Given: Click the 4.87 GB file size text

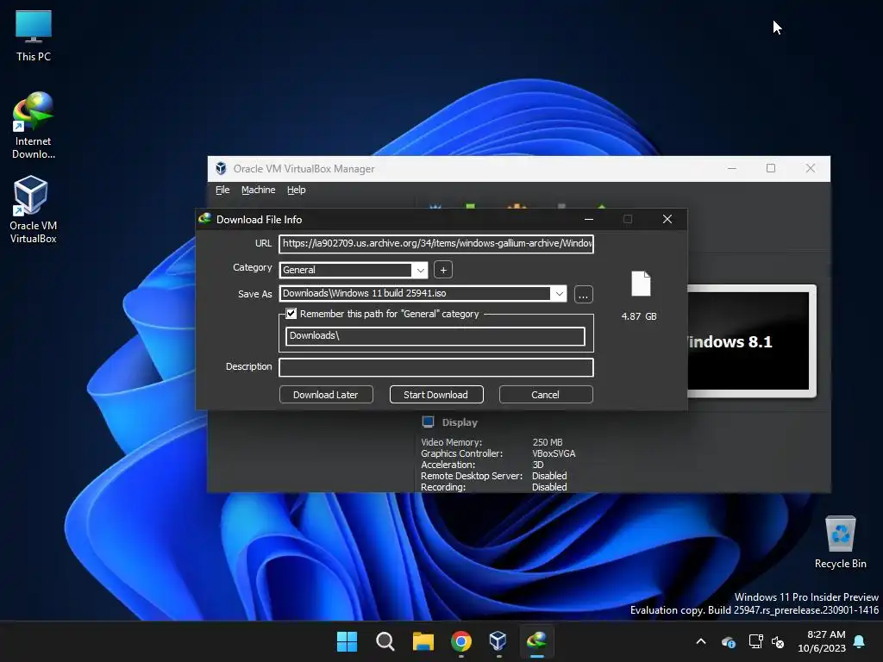Looking at the screenshot, I should coord(639,316).
